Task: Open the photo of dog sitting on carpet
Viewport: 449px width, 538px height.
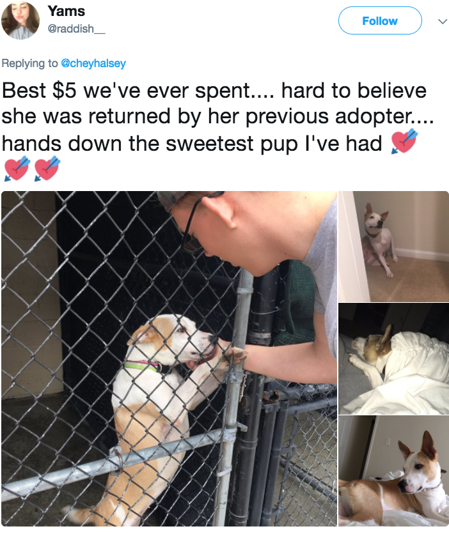Action: point(394,247)
